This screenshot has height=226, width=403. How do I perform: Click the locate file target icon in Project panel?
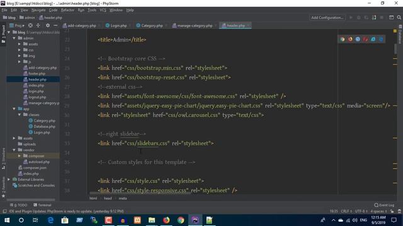30,25
